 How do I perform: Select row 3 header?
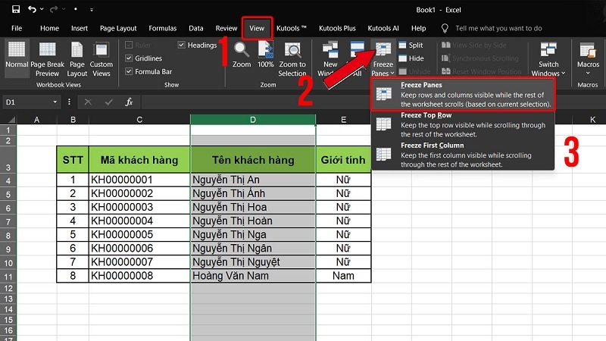(x=8, y=160)
